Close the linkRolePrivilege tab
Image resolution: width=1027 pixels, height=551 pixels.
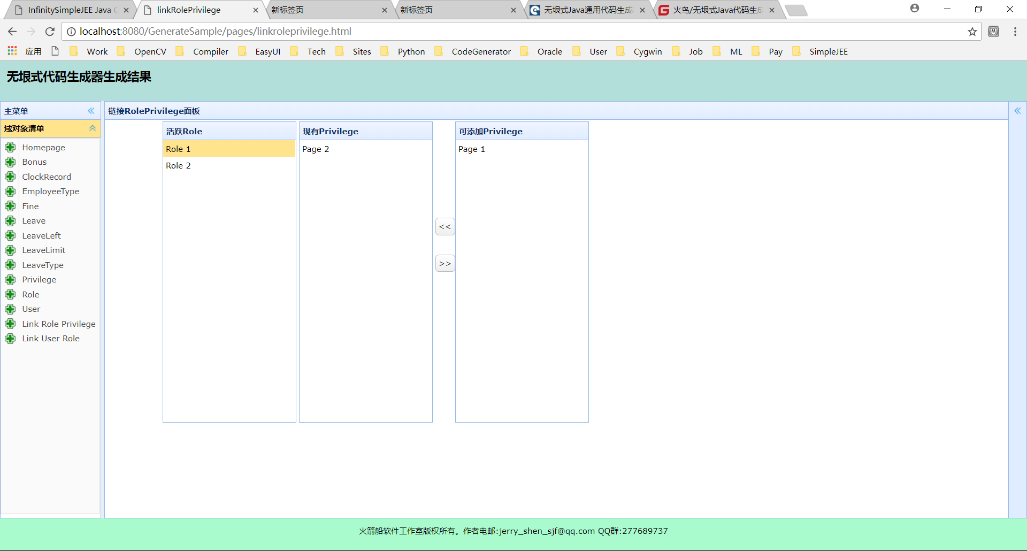256,10
